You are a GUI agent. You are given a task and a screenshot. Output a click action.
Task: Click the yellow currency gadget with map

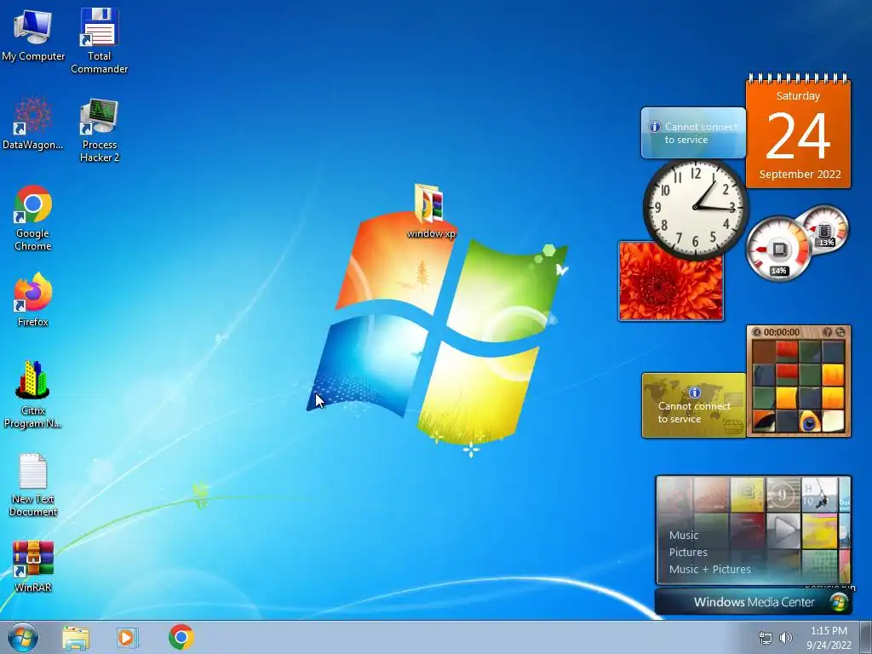(694, 405)
